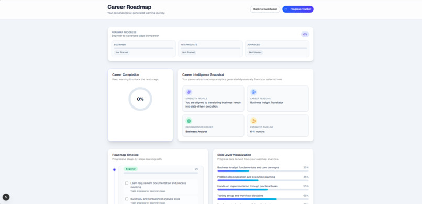Viewport: 422px width, 204px height.
Task: Click the Advanced stage progress bar
Action: pos(277,48)
